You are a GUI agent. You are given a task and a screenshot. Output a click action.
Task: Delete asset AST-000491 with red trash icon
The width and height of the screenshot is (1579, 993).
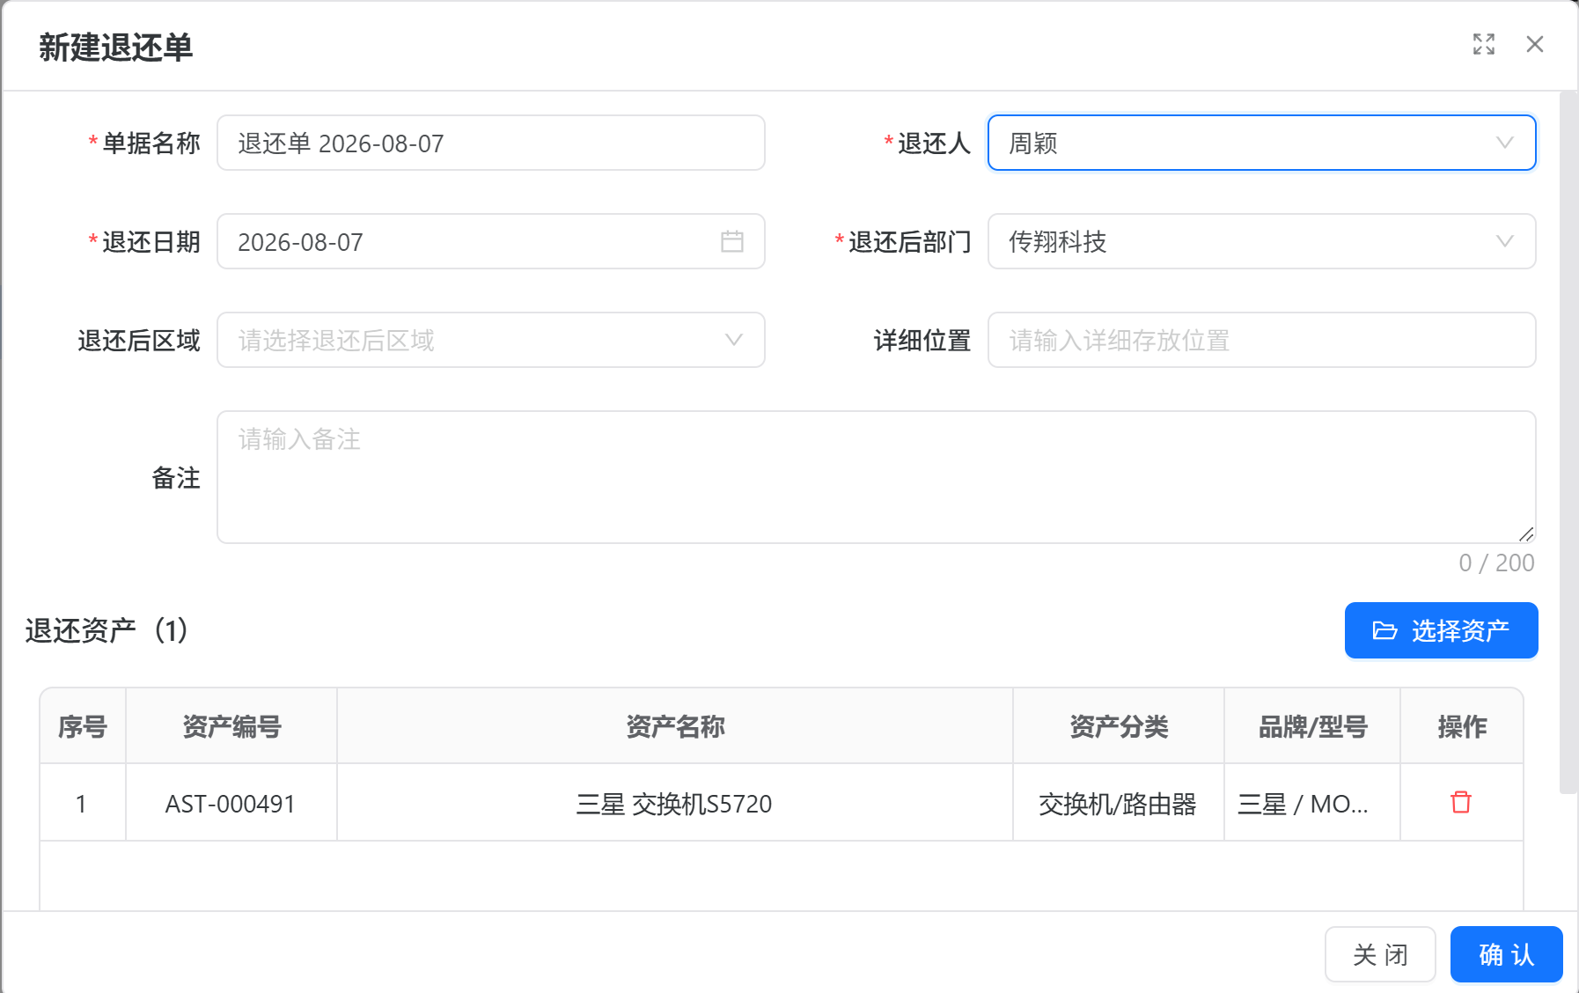(x=1461, y=802)
